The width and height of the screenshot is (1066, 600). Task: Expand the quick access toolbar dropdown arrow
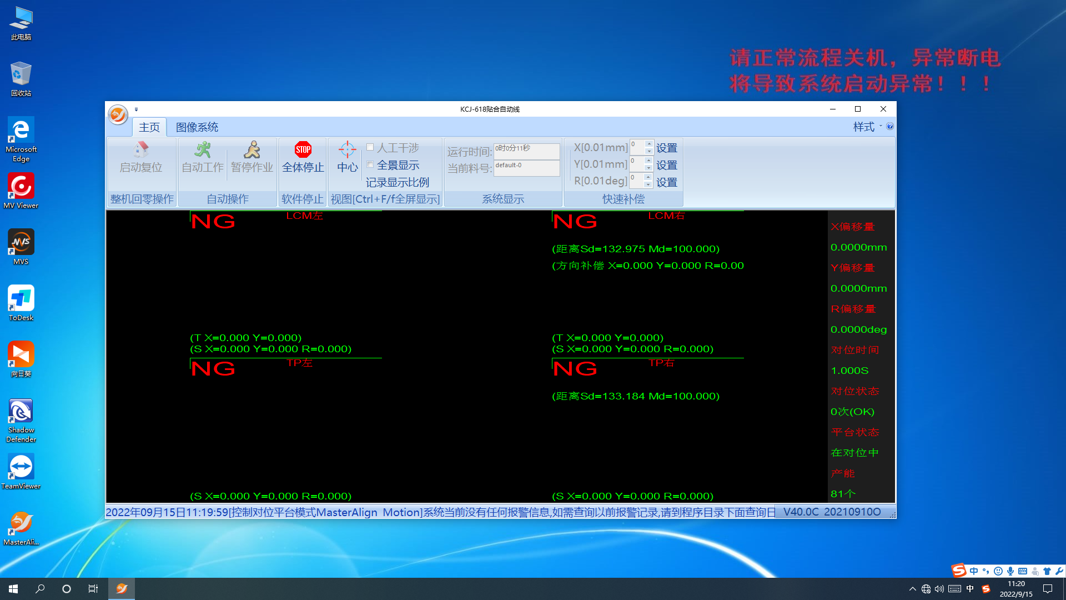[136, 109]
